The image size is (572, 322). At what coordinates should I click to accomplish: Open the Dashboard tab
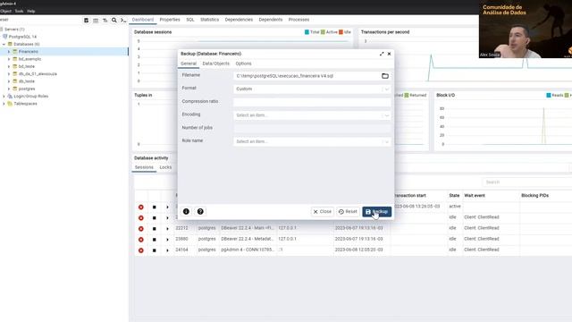(143, 20)
